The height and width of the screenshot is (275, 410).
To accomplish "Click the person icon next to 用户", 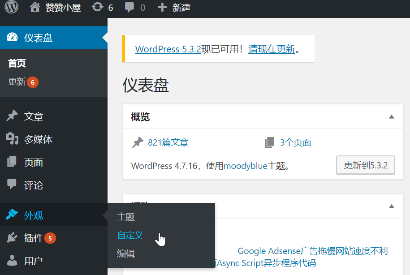I will pyautogui.click(x=12, y=260).
